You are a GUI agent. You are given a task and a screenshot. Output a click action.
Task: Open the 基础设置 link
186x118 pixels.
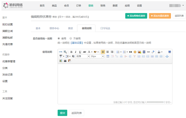(77, 43)
